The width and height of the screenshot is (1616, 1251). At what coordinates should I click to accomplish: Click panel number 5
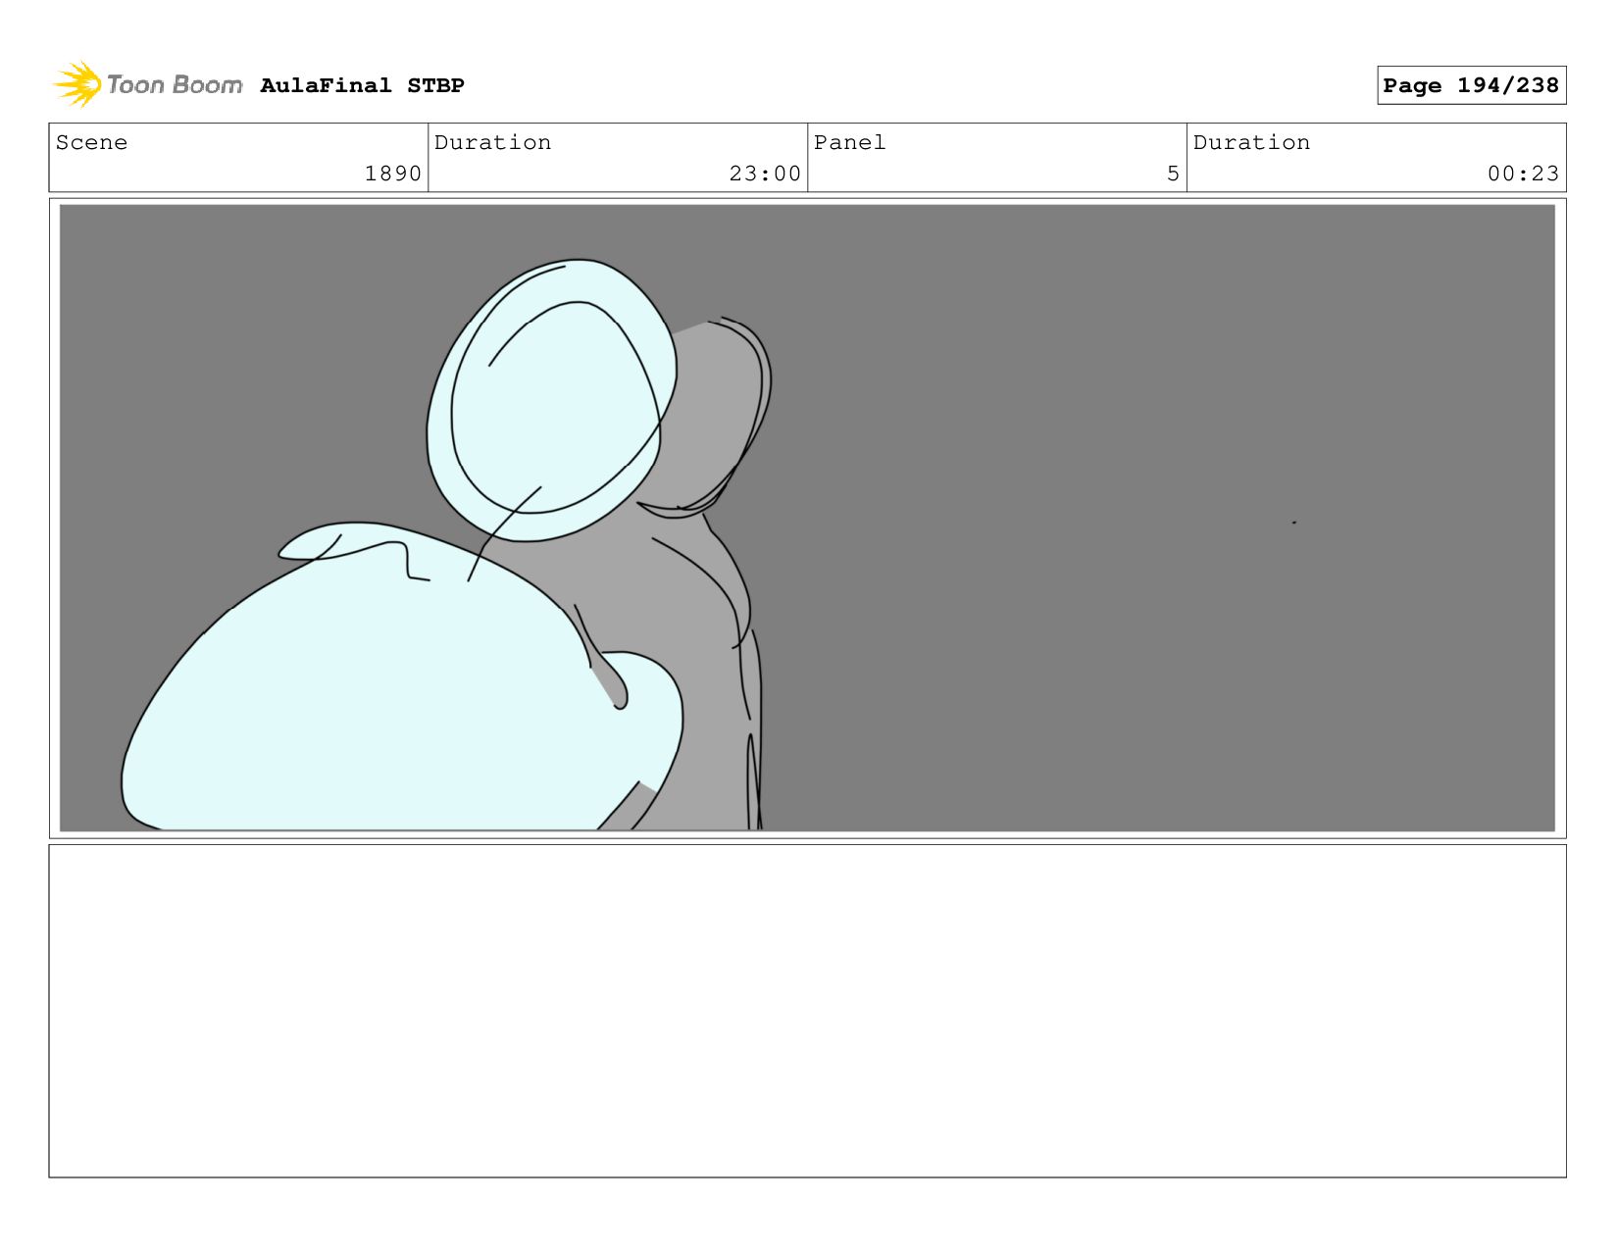tap(1173, 174)
